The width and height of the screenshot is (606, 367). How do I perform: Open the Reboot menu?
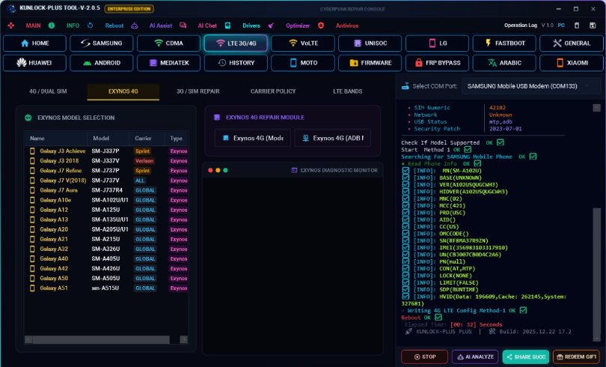pos(114,25)
